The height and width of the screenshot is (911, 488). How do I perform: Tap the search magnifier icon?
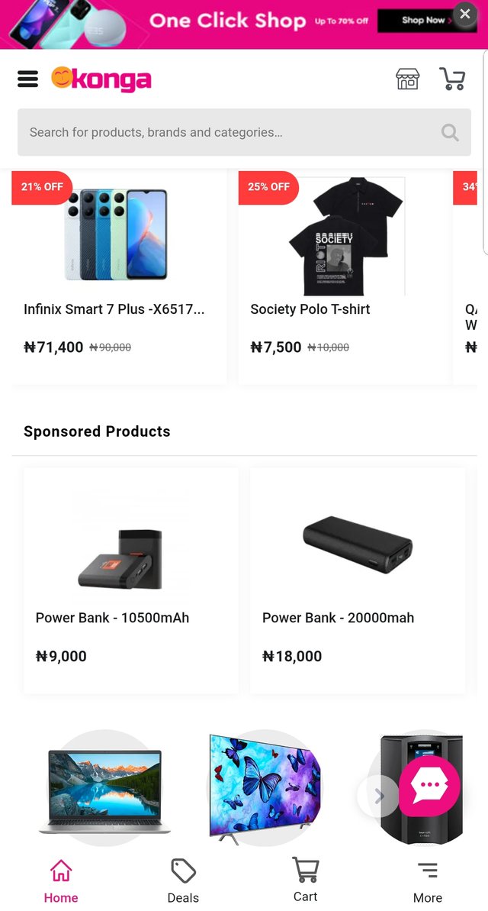click(450, 133)
